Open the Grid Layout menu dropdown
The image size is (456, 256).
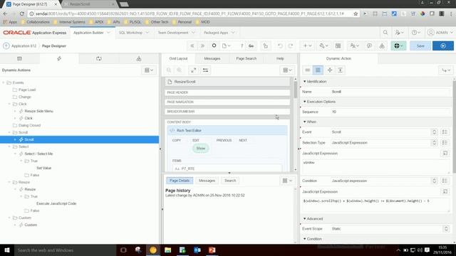tap(287, 70)
